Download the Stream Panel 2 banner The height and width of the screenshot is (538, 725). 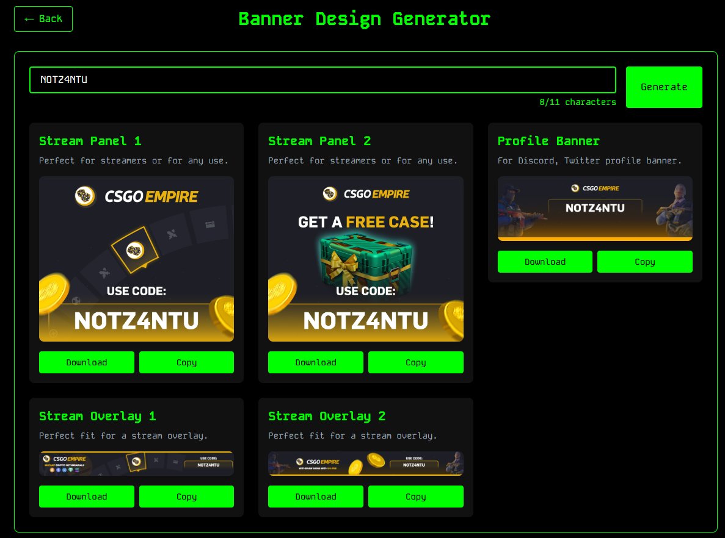tap(316, 362)
